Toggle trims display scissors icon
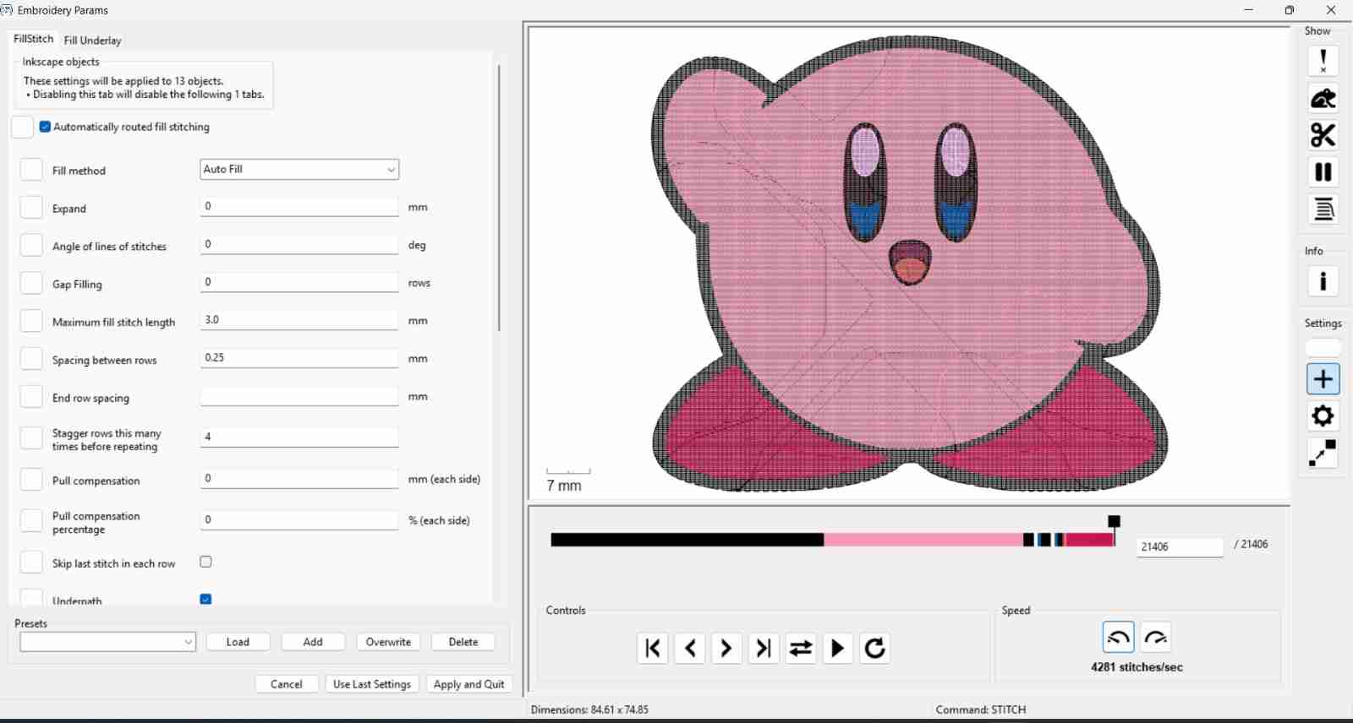 point(1323,135)
